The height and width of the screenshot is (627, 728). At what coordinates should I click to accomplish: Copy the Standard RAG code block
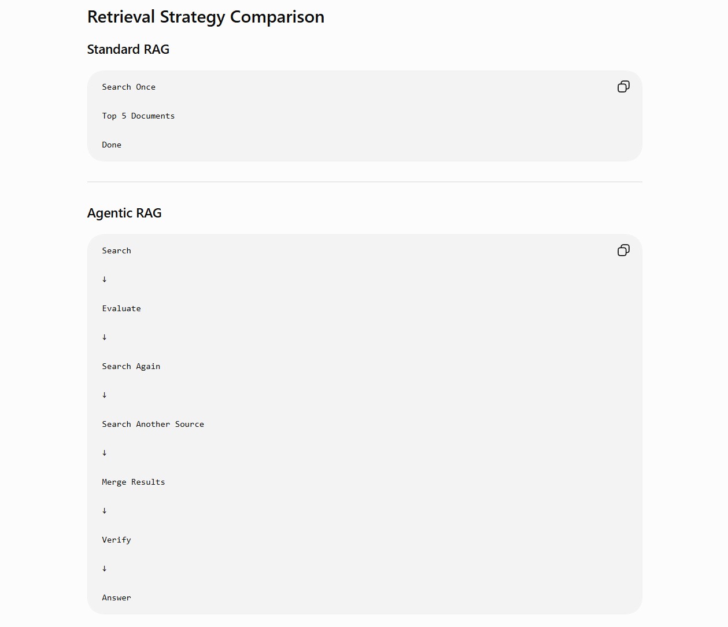(x=623, y=87)
